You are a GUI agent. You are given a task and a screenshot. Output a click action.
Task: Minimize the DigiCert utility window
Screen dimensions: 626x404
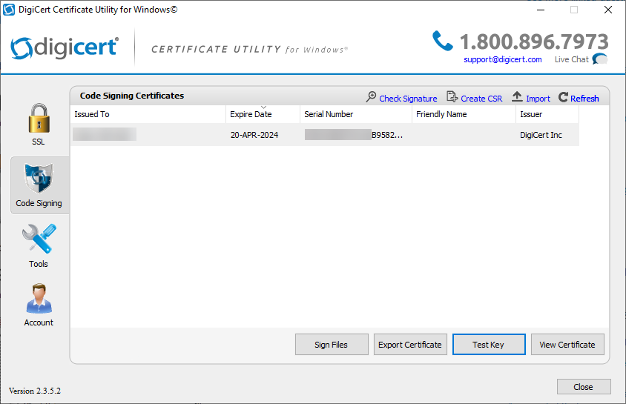pos(541,10)
